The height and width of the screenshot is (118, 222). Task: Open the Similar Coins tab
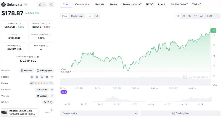178,4
